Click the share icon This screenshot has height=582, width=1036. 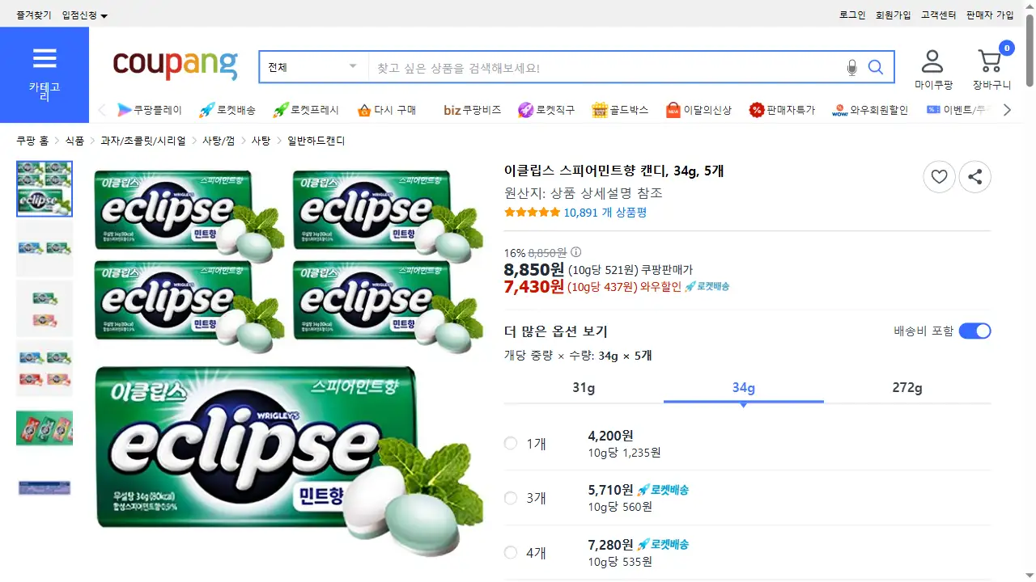click(x=975, y=177)
